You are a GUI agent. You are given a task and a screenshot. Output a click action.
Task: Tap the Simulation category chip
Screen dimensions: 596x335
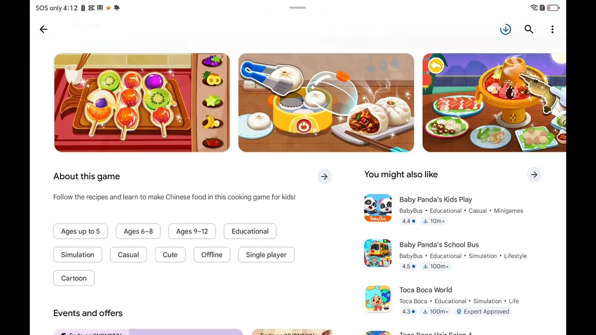[78, 255]
